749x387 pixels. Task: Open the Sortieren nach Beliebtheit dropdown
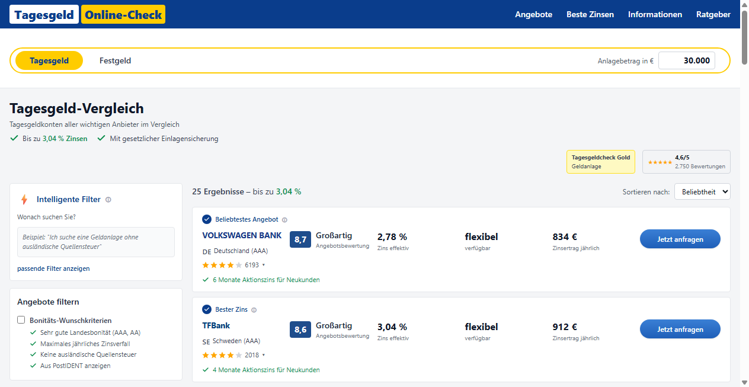(702, 192)
